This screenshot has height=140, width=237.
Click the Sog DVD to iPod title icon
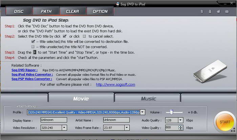click(x=117, y=4)
